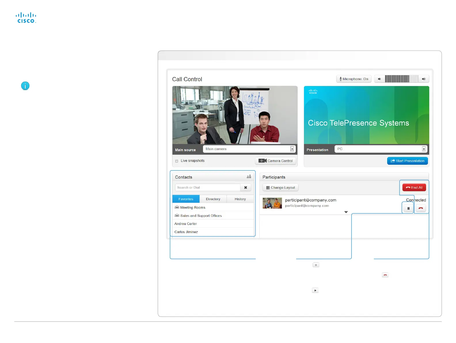Click the Change Layout button

(x=280, y=187)
